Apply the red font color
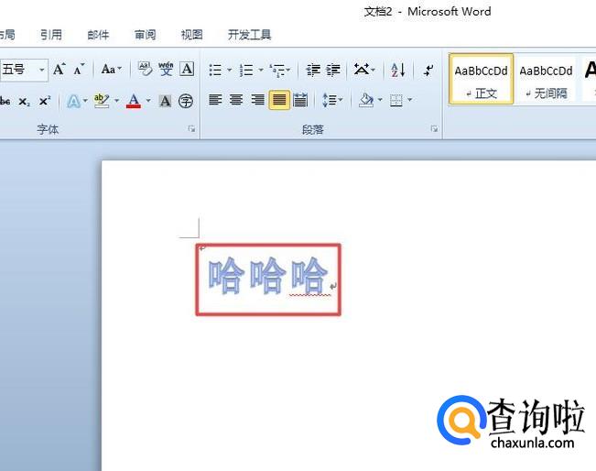The height and width of the screenshot is (471, 596). pos(134,101)
